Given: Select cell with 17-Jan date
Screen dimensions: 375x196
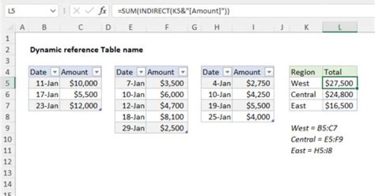Looking at the screenshot, I should click(44, 95).
